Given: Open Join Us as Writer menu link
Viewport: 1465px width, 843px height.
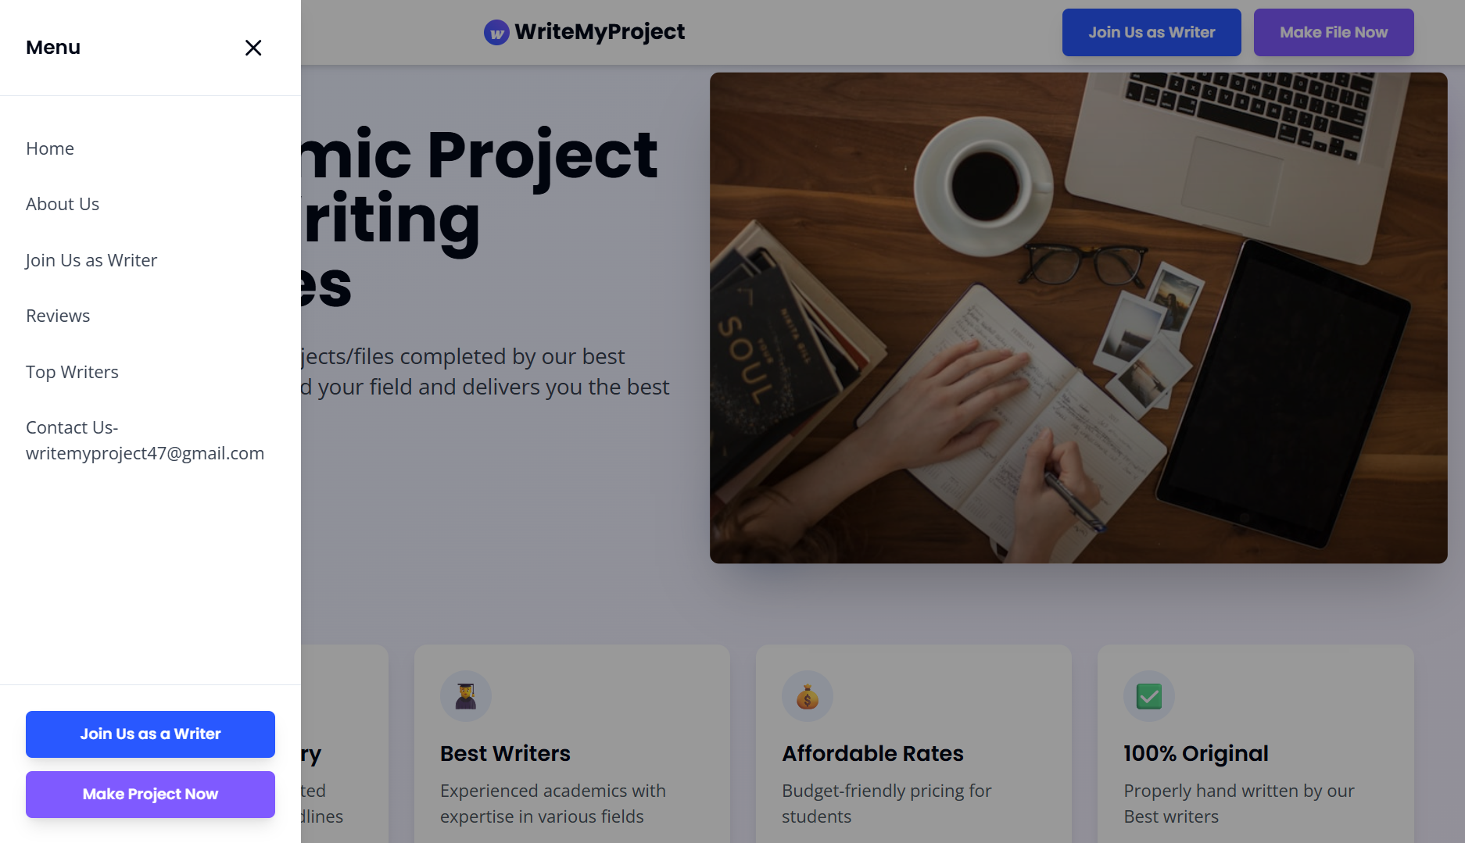Looking at the screenshot, I should [x=91, y=260].
